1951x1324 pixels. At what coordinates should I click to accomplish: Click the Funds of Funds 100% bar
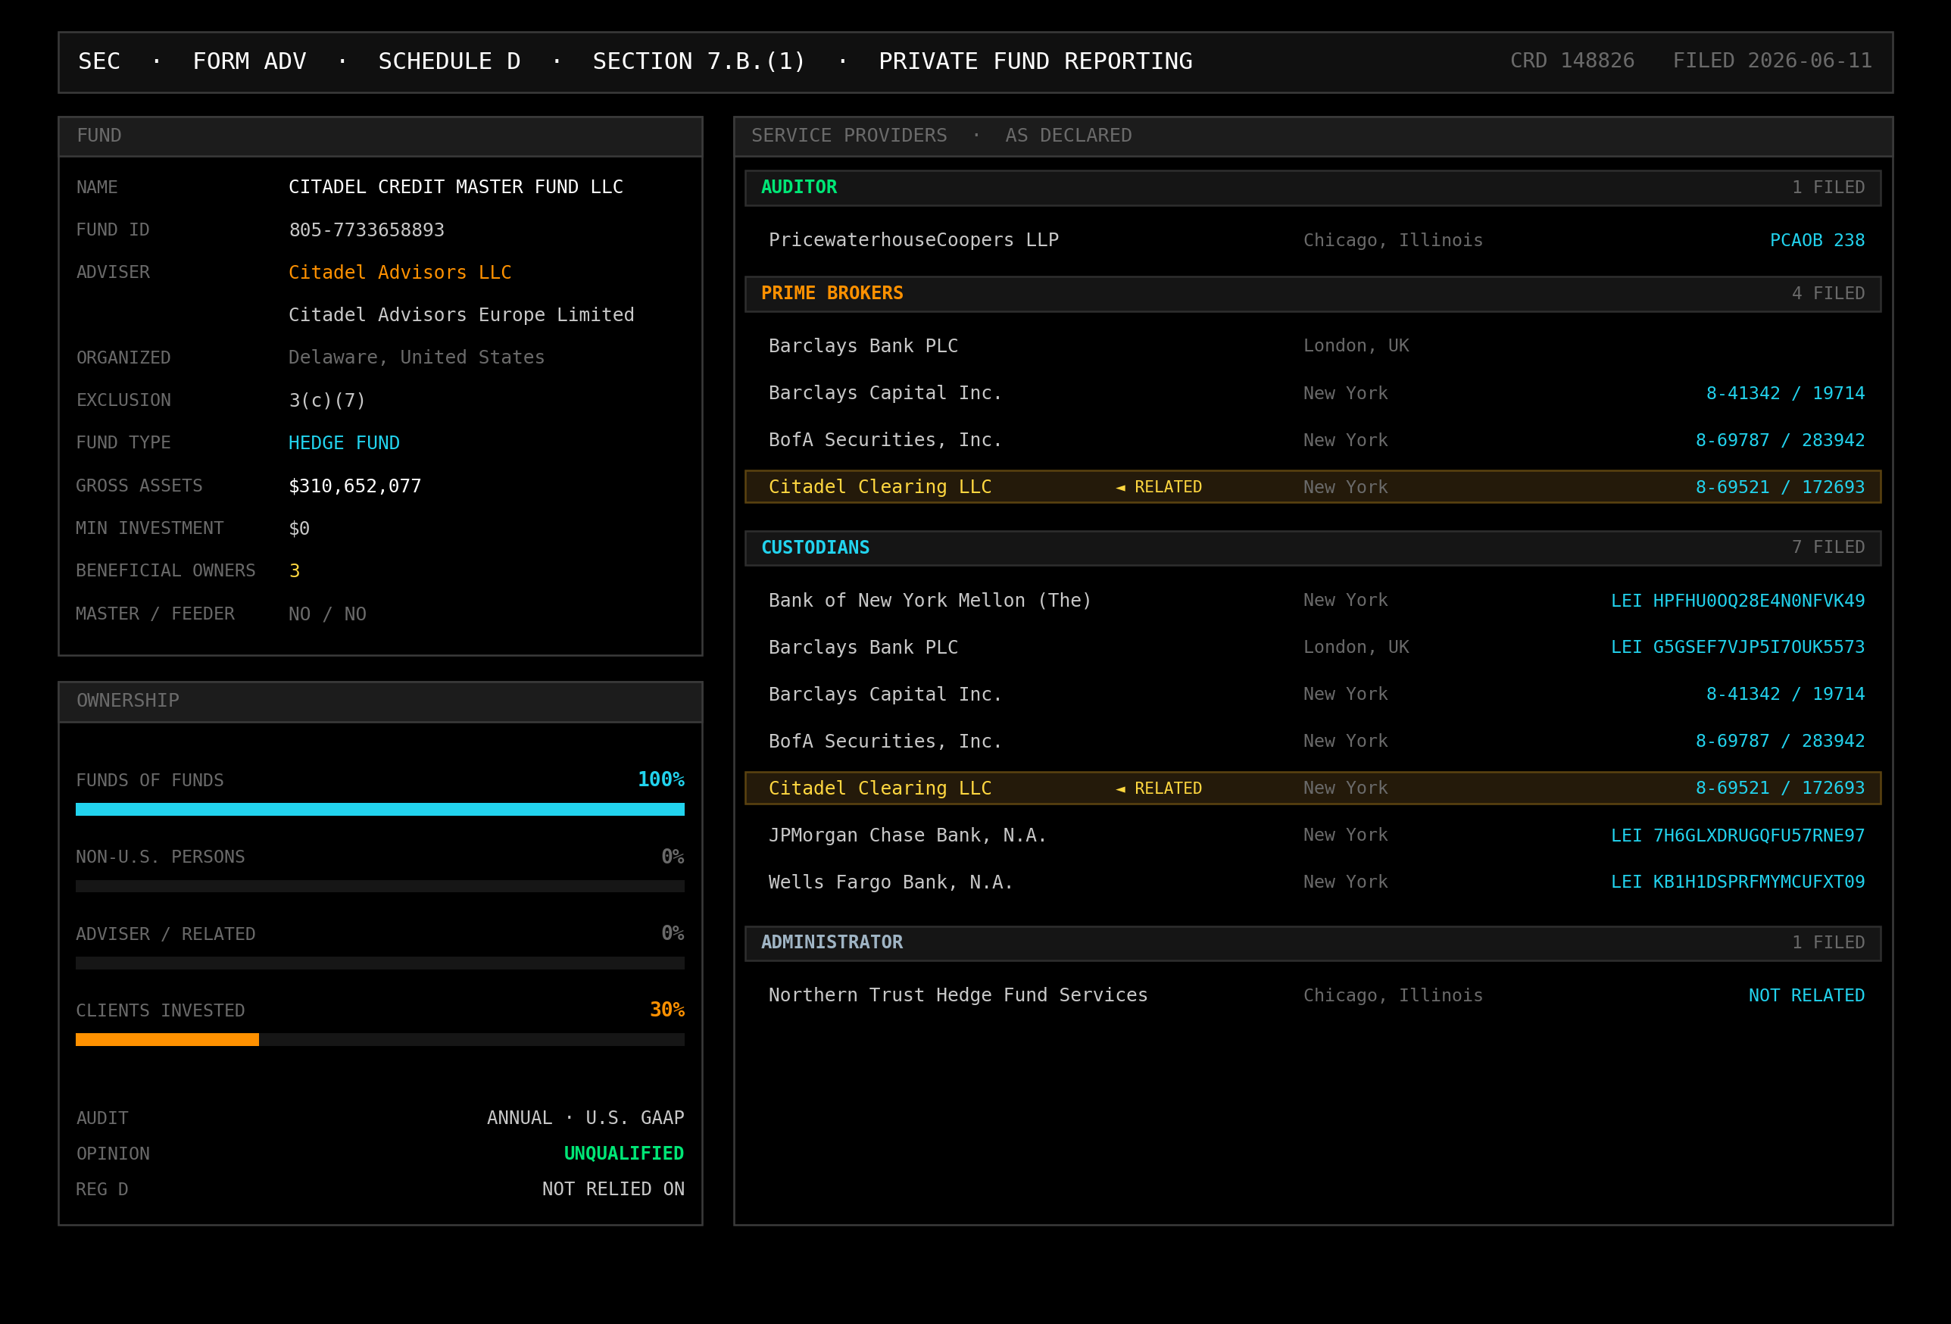click(380, 810)
